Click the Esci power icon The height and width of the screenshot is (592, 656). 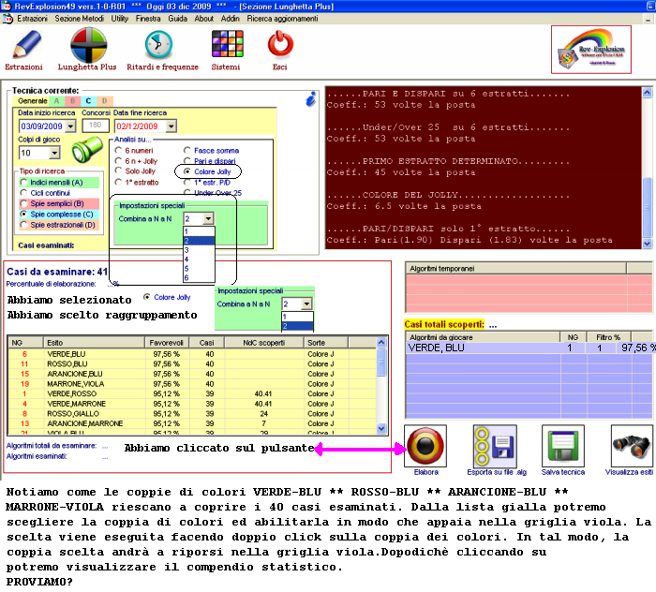pyautogui.click(x=280, y=44)
